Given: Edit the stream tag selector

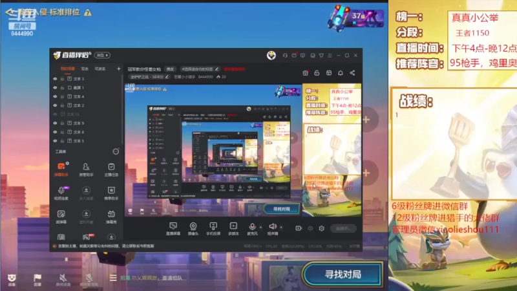Looking at the screenshot, I should pyautogui.click(x=200, y=69).
